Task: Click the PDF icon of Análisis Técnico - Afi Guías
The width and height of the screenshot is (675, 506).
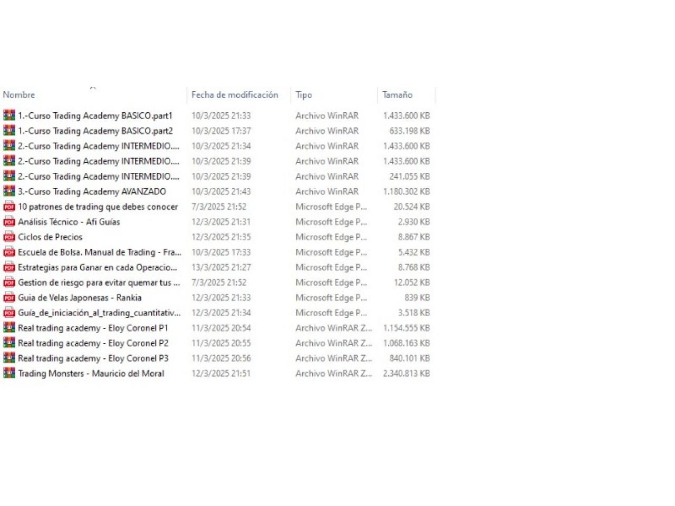Action: tap(9, 222)
